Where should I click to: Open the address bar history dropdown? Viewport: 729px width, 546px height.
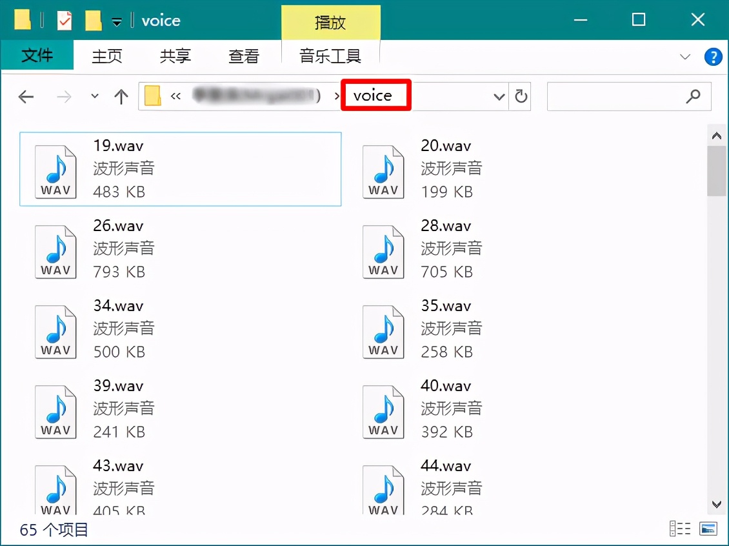pyautogui.click(x=498, y=96)
